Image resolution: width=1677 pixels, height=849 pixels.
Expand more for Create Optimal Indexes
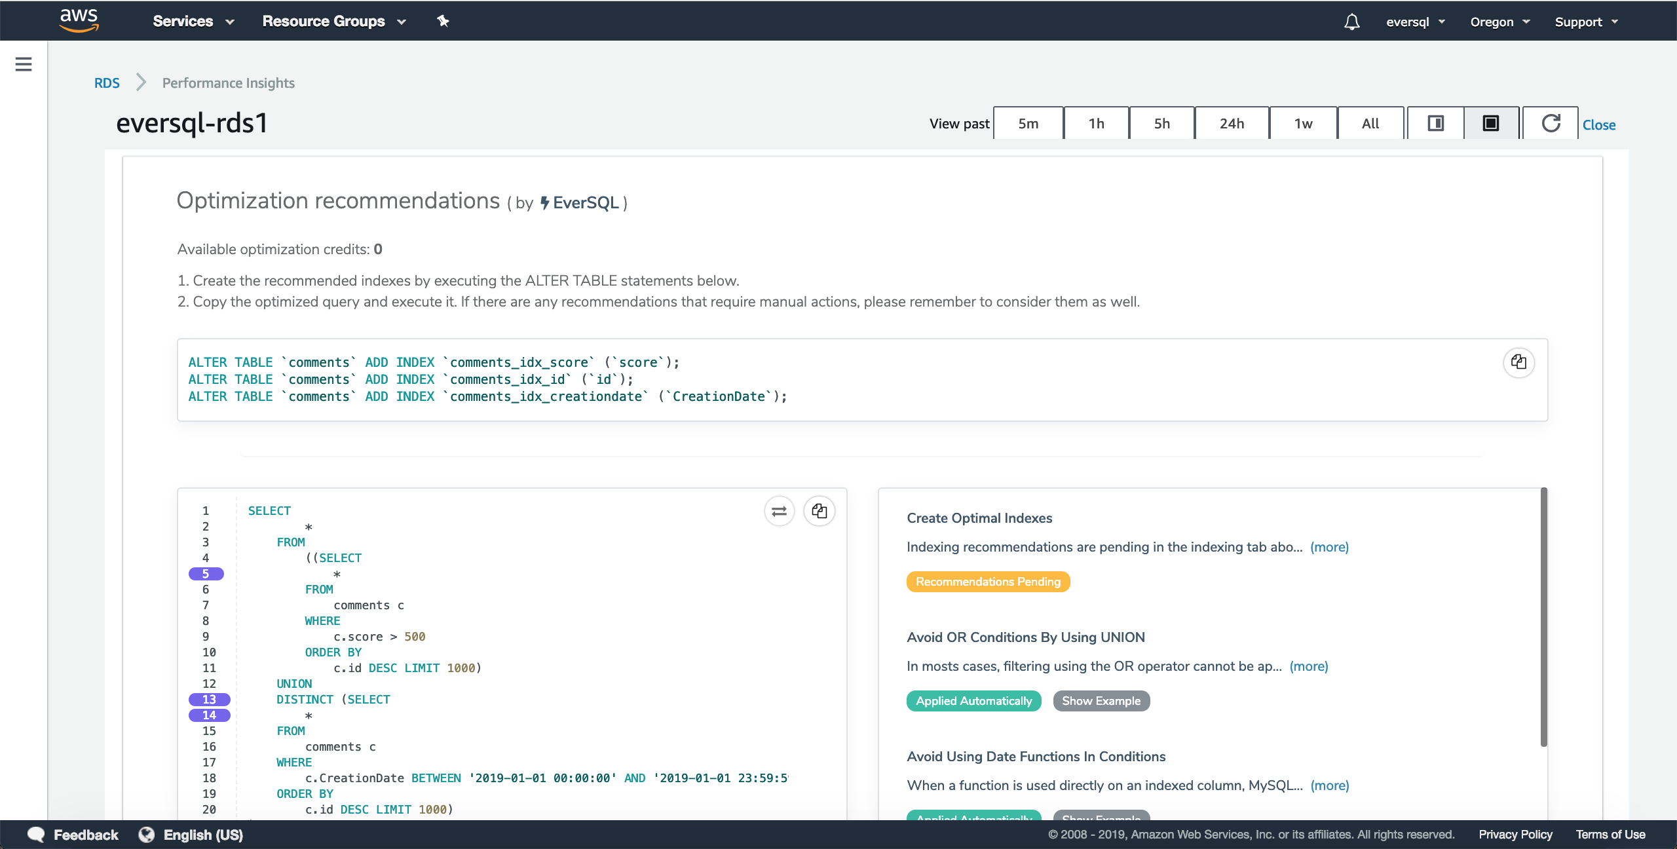point(1329,547)
